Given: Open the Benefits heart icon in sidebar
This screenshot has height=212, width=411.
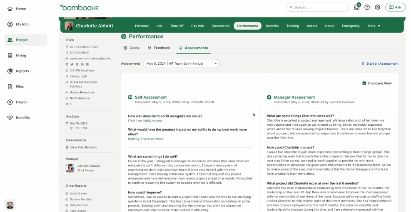Looking at the screenshot, I should coord(10,118).
